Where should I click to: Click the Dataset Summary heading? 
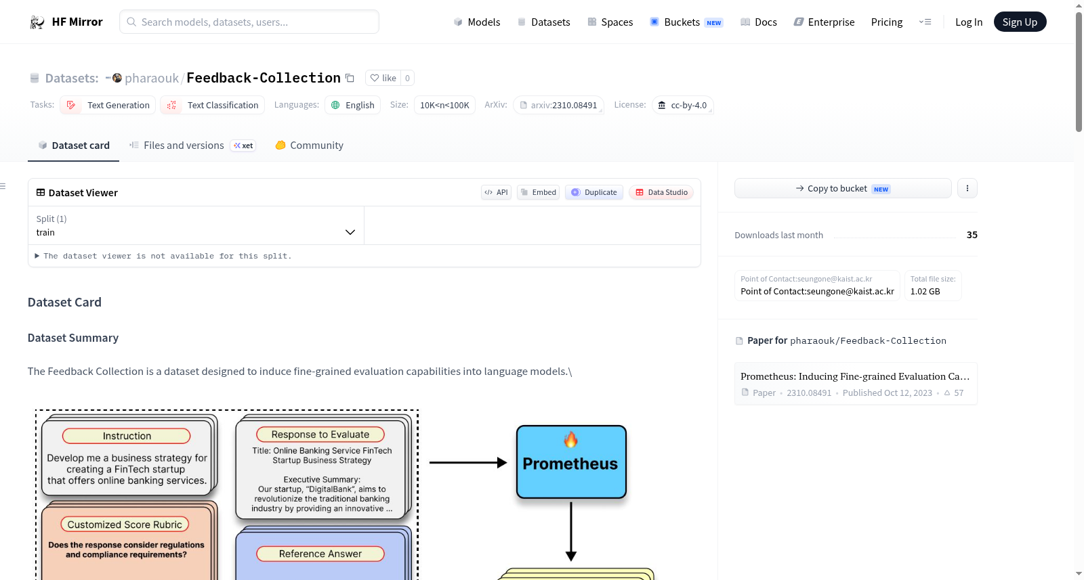(73, 338)
